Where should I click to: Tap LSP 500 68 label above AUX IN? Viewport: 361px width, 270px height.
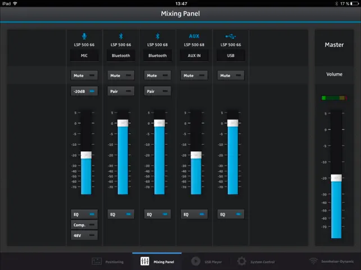point(194,45)
